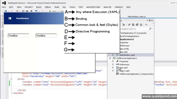
Task: Open the TEST menu
Action: (x=81, y=7)
